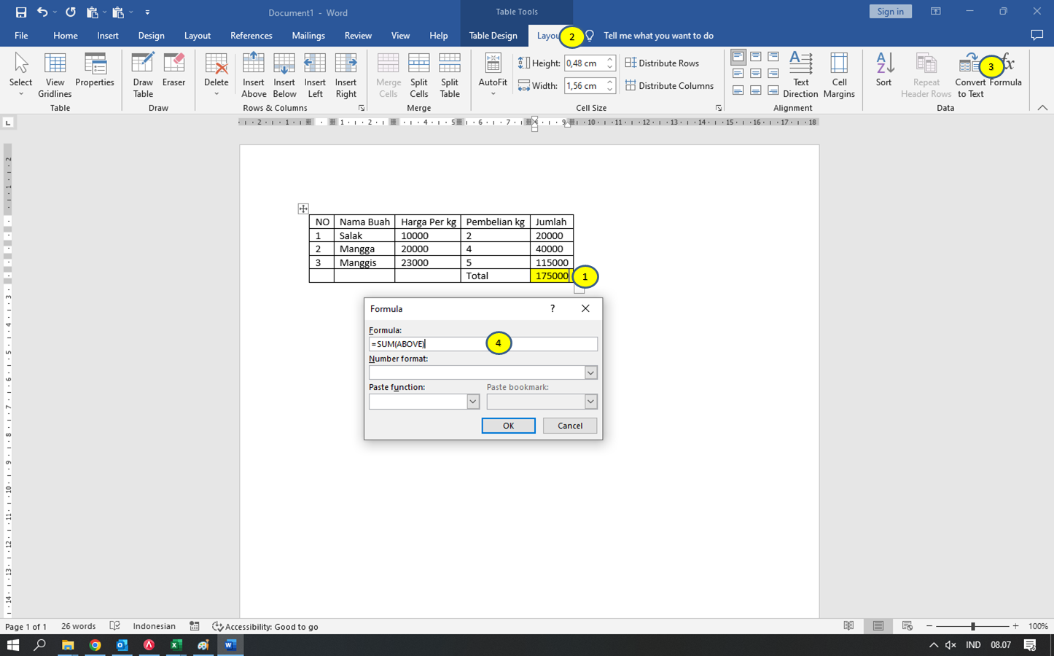The height and width of the screenshot is (656, 1054).
Task: Click the Formula dialog help question mark
Action: pyautogui.click(x=553, y=308)
